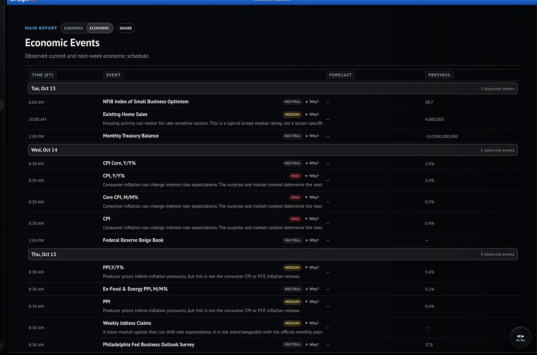The width and height of the screenshot is (537, 355).
Task: Collapse Why? for Core CPI, M/M%
Action: click(312, 197)
